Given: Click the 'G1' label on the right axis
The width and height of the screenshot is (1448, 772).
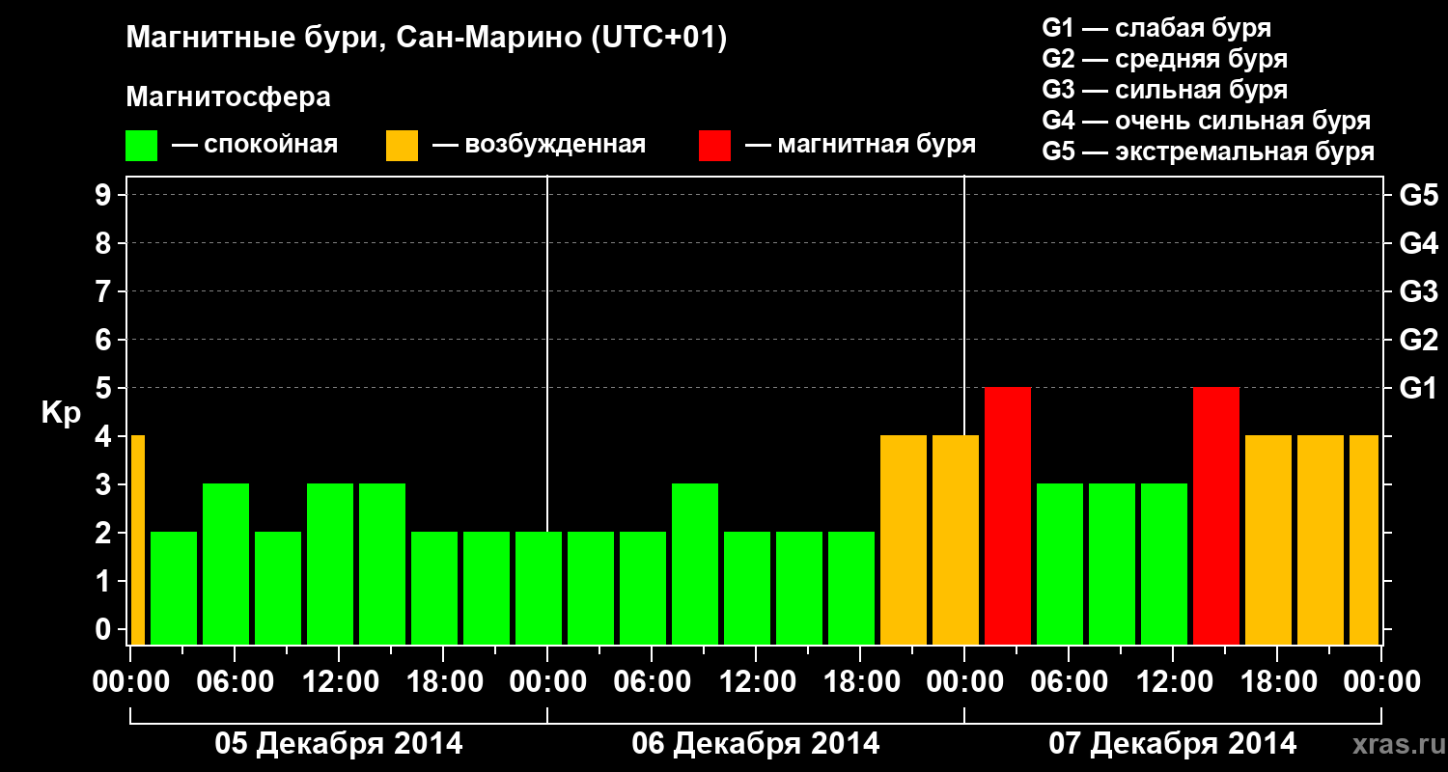Looking at the screenshot, I should coord(1418,388).
